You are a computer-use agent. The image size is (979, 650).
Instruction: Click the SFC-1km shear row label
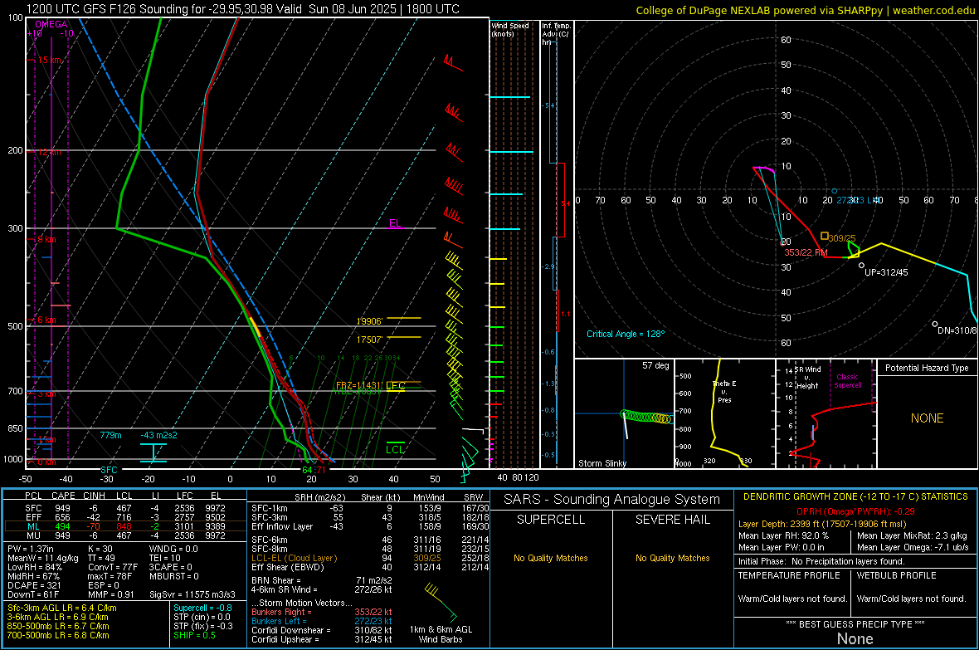point(270,508)
